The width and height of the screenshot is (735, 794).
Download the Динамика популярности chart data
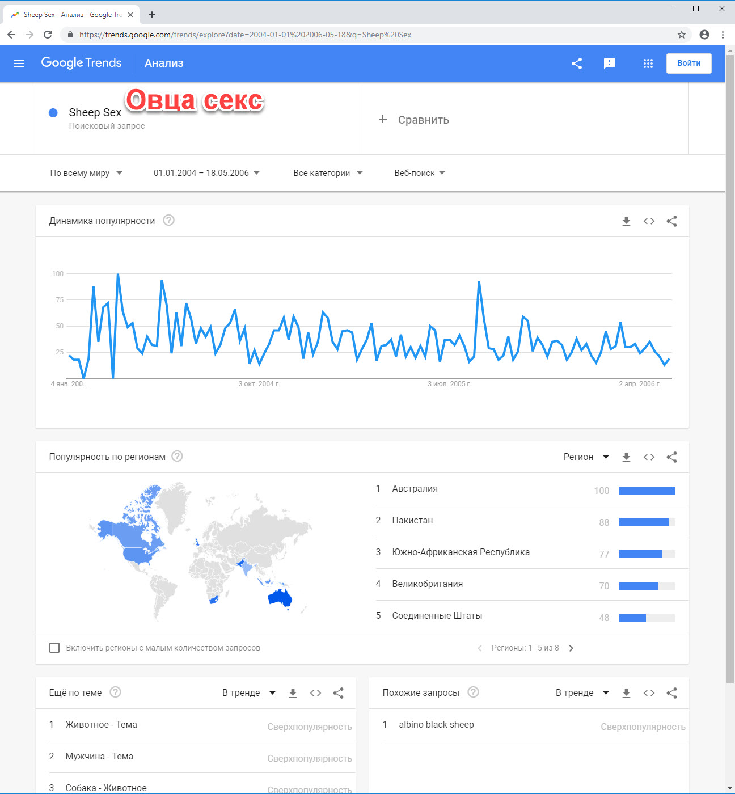pyautogui.click(x=626, y=221)
